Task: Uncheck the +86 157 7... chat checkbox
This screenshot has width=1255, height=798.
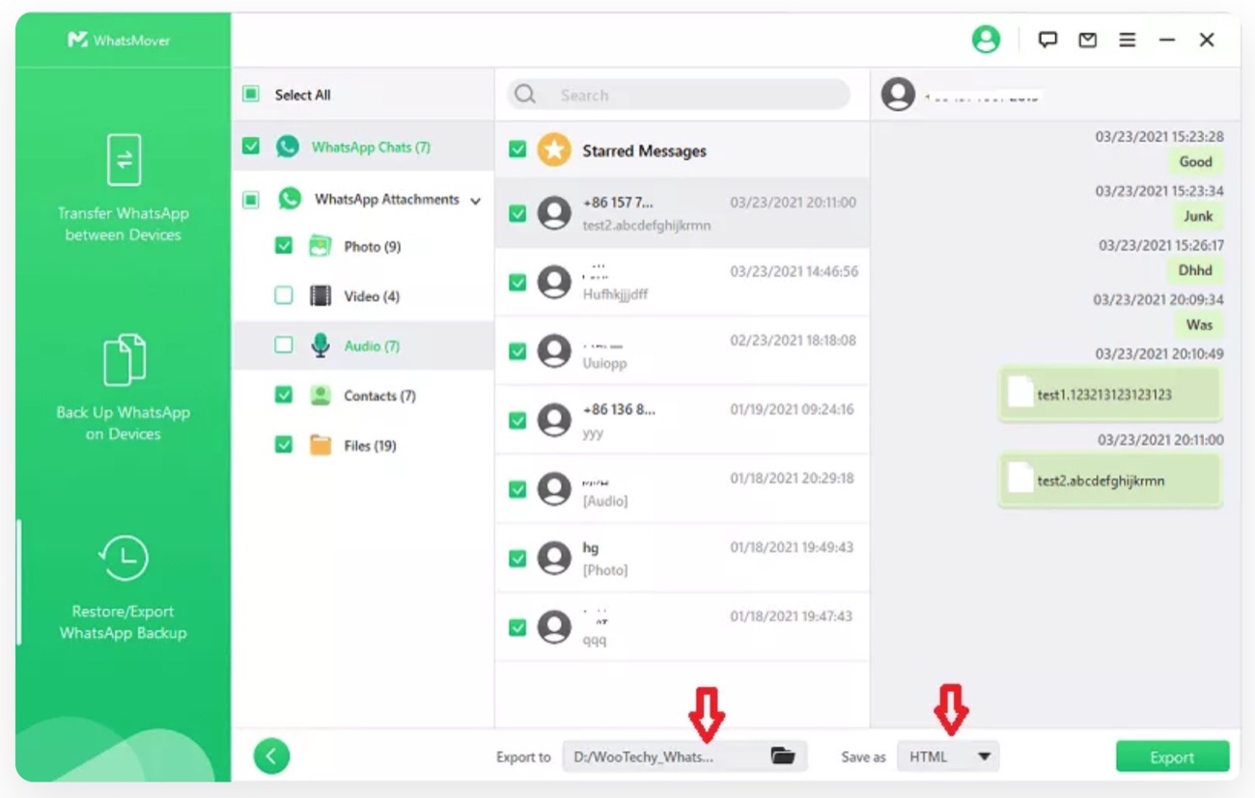Action: point(517,213)
